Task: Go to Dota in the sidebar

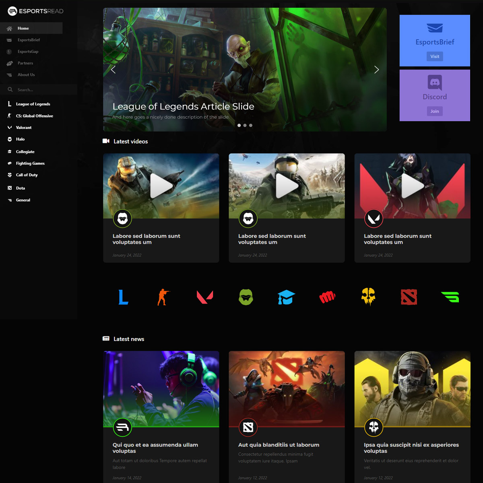Action: pyautogui.click(x=20, y=188)
